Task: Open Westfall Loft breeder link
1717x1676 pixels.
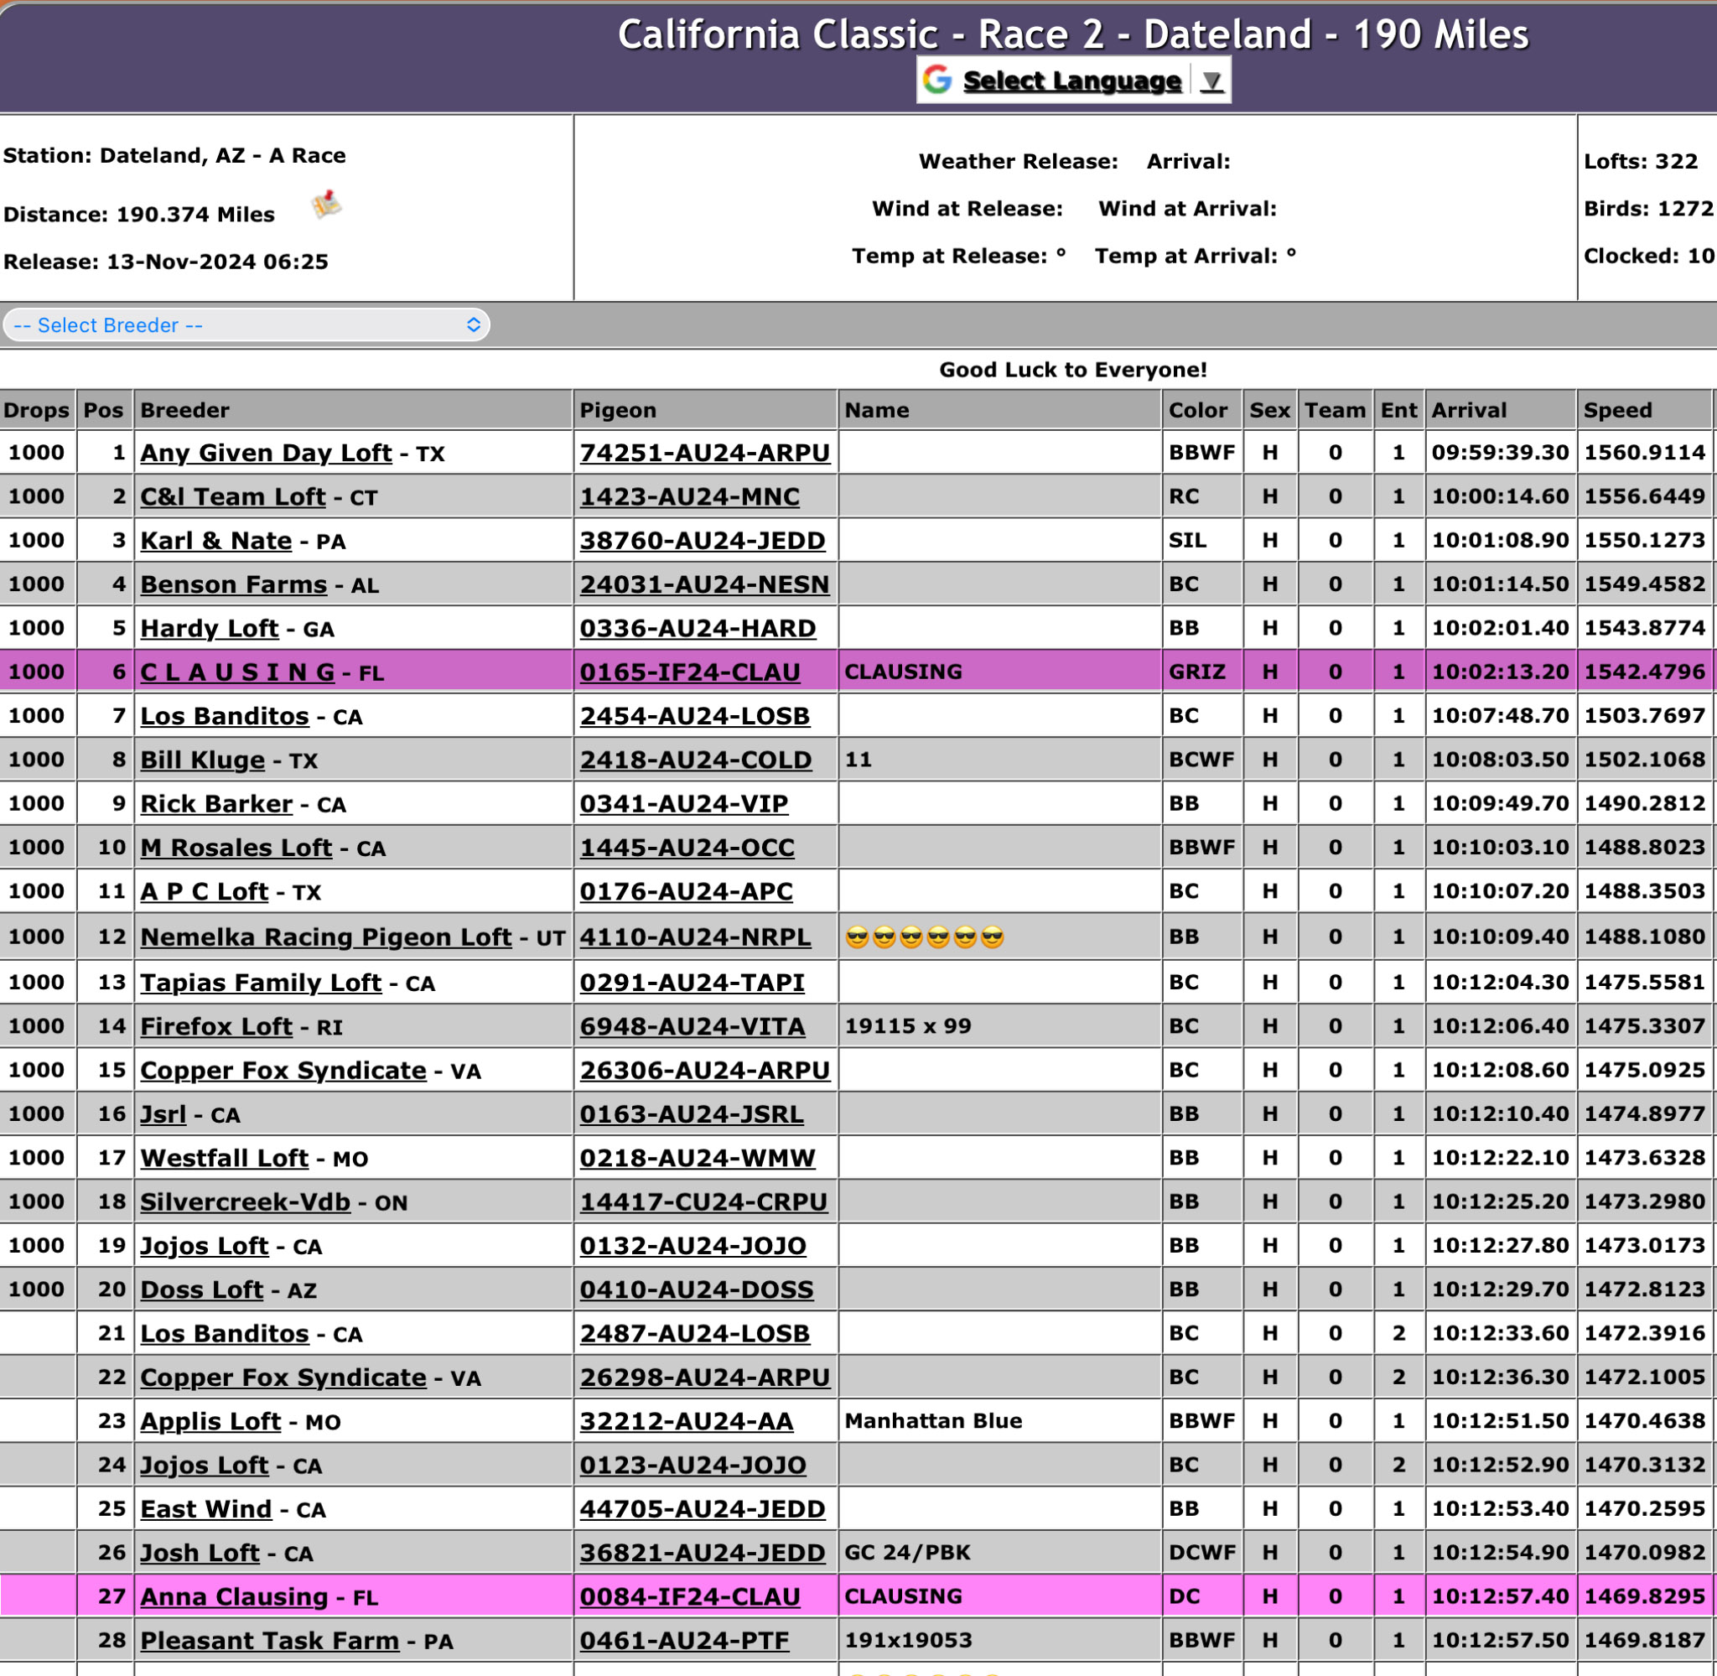Action: click(225, 1159)
